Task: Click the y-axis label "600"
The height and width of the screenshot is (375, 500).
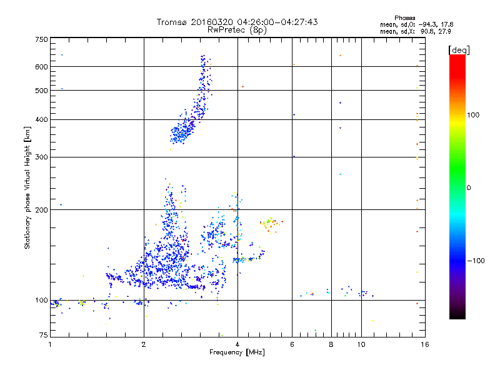Action: (41, 67)
